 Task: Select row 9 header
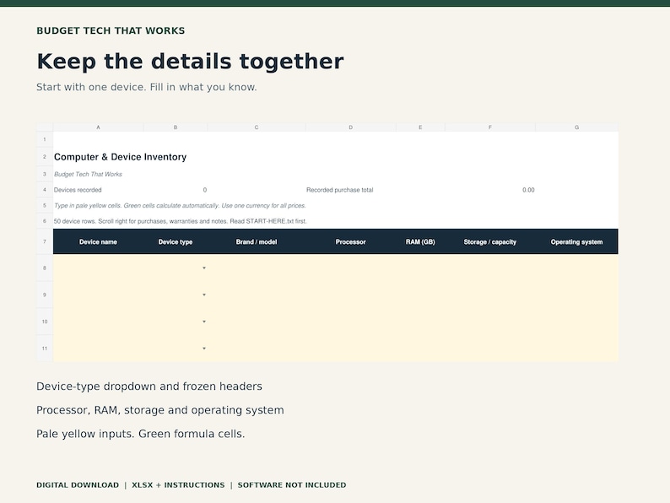[x=45, y=295]
